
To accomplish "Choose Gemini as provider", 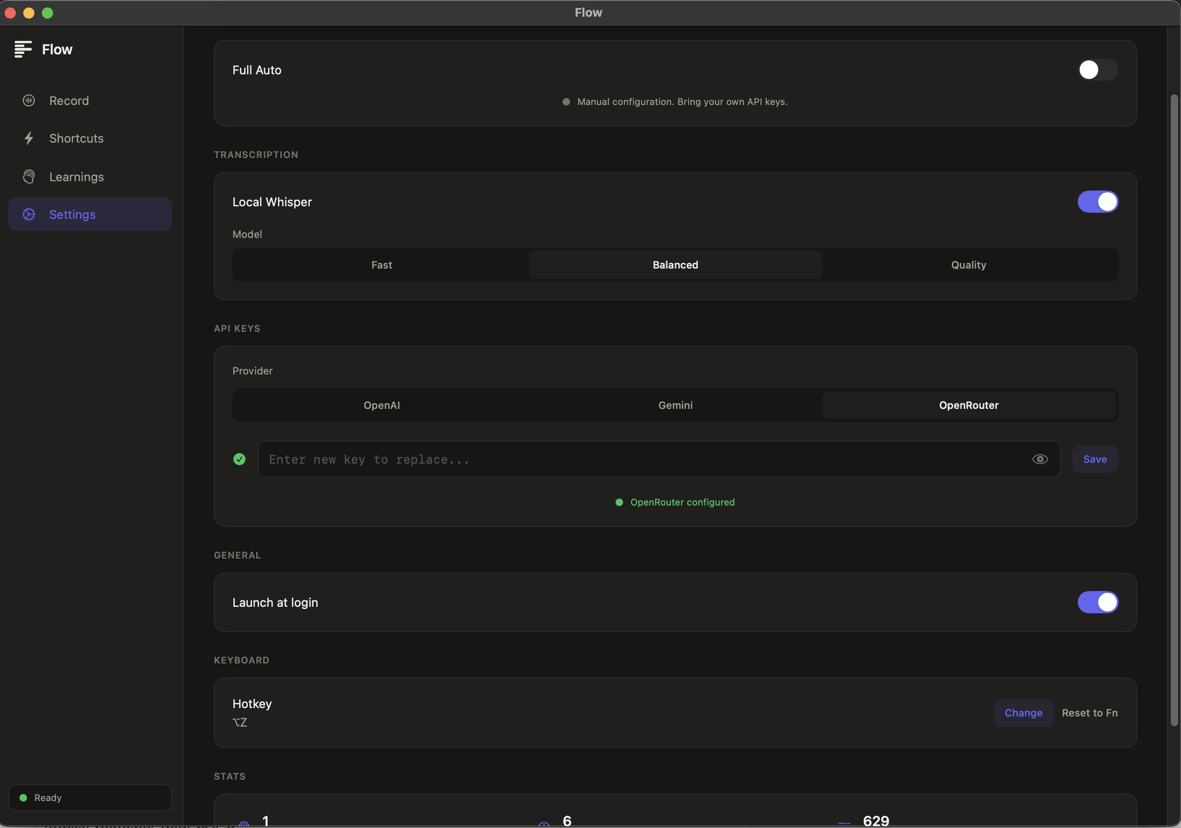I will click(675, 405).
